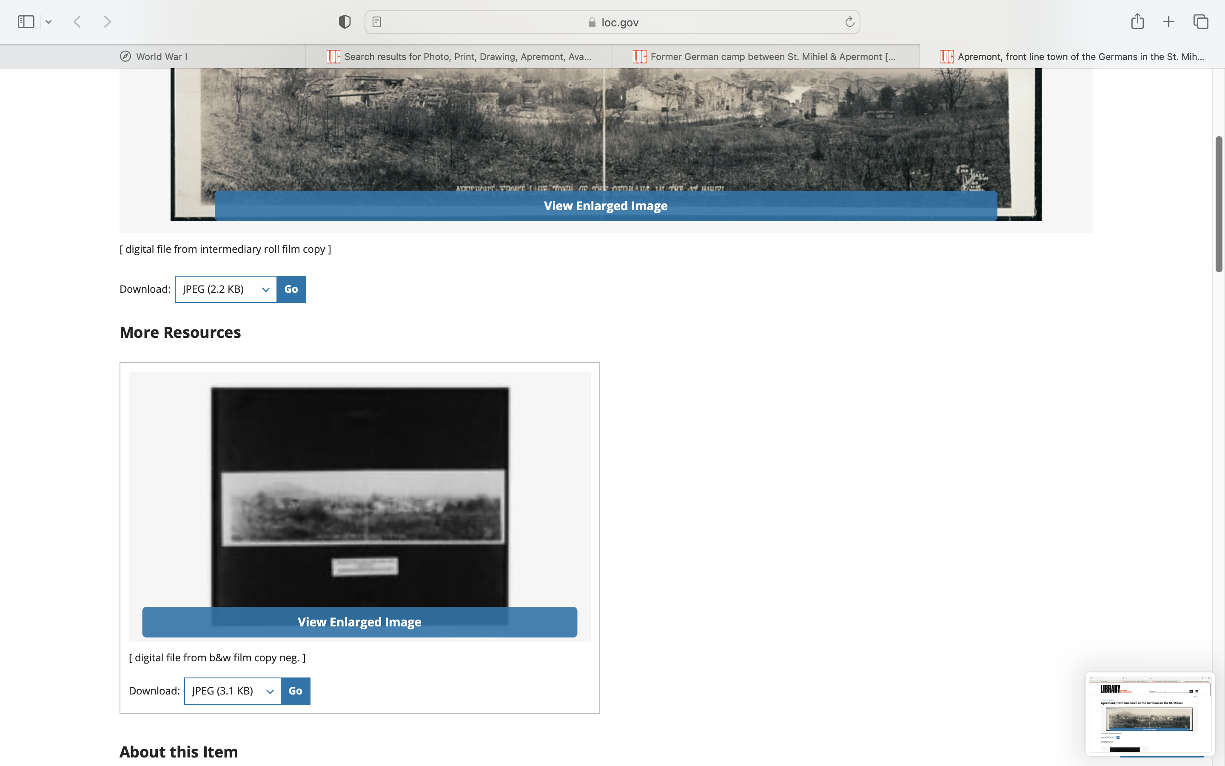Show the tab overview icon
This screenshot has width=1225, height=766.
point(1201,22)
